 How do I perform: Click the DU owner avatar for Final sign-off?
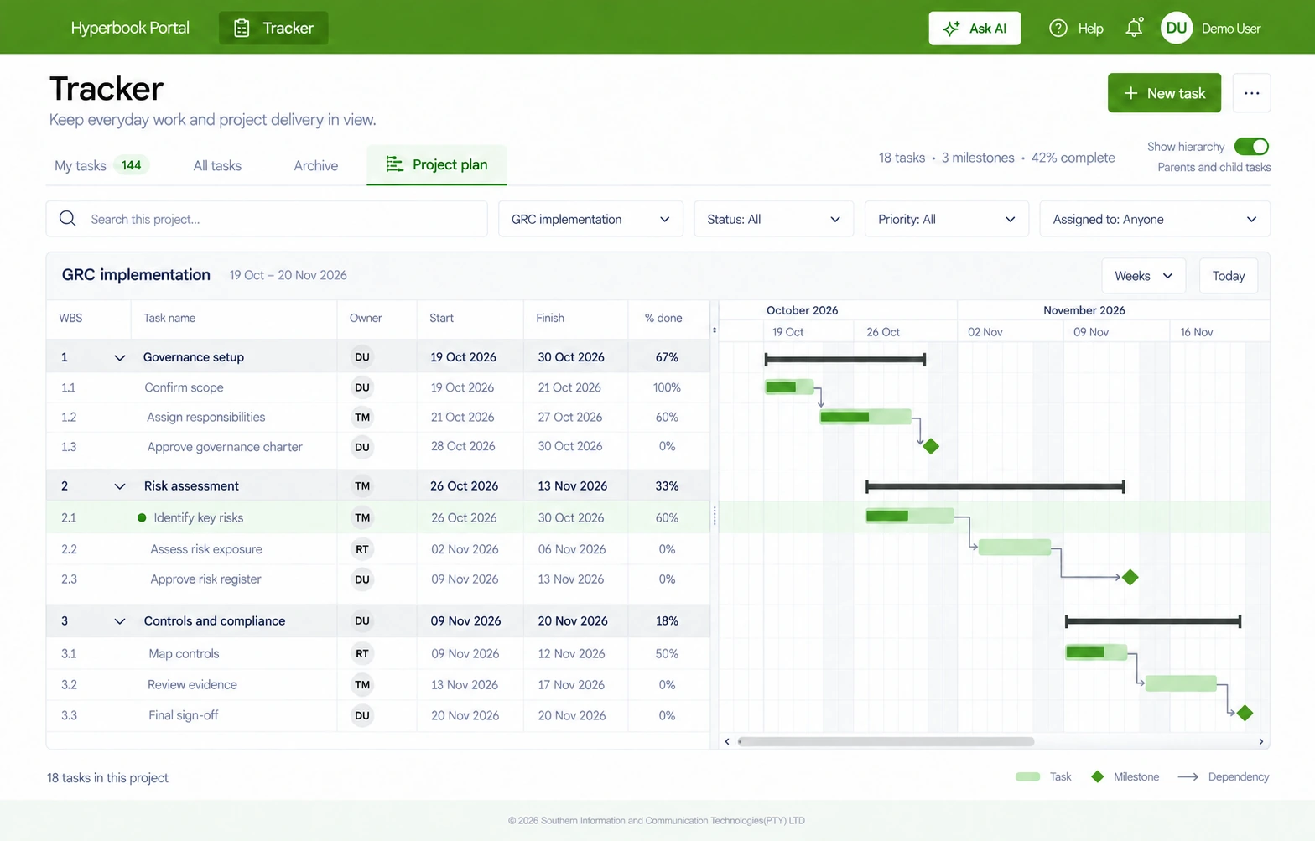click(x=362, y=715)
